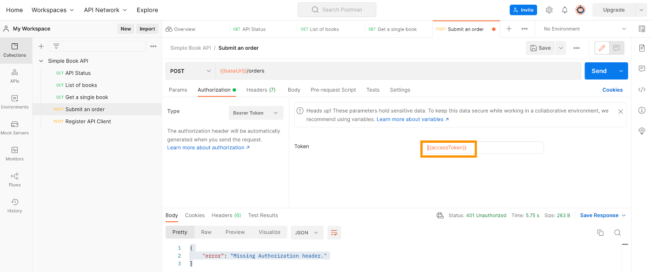This screenshot has height=272, width=651.
Task: Click the plus icon to create new collection
Action: click(41, 46)
